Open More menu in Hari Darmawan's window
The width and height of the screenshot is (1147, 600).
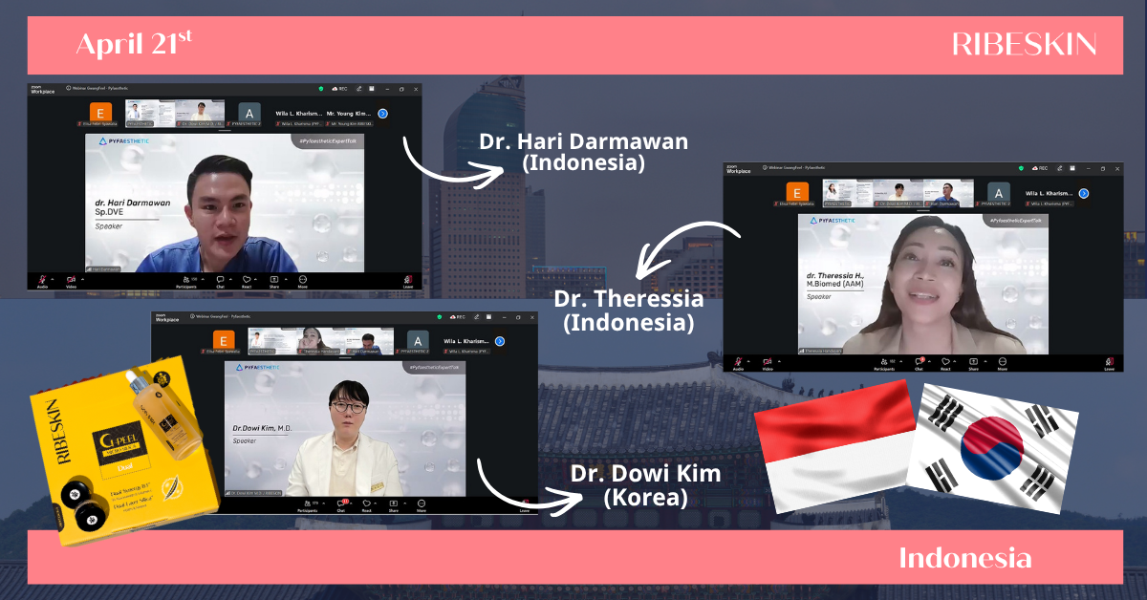point(302,280)
